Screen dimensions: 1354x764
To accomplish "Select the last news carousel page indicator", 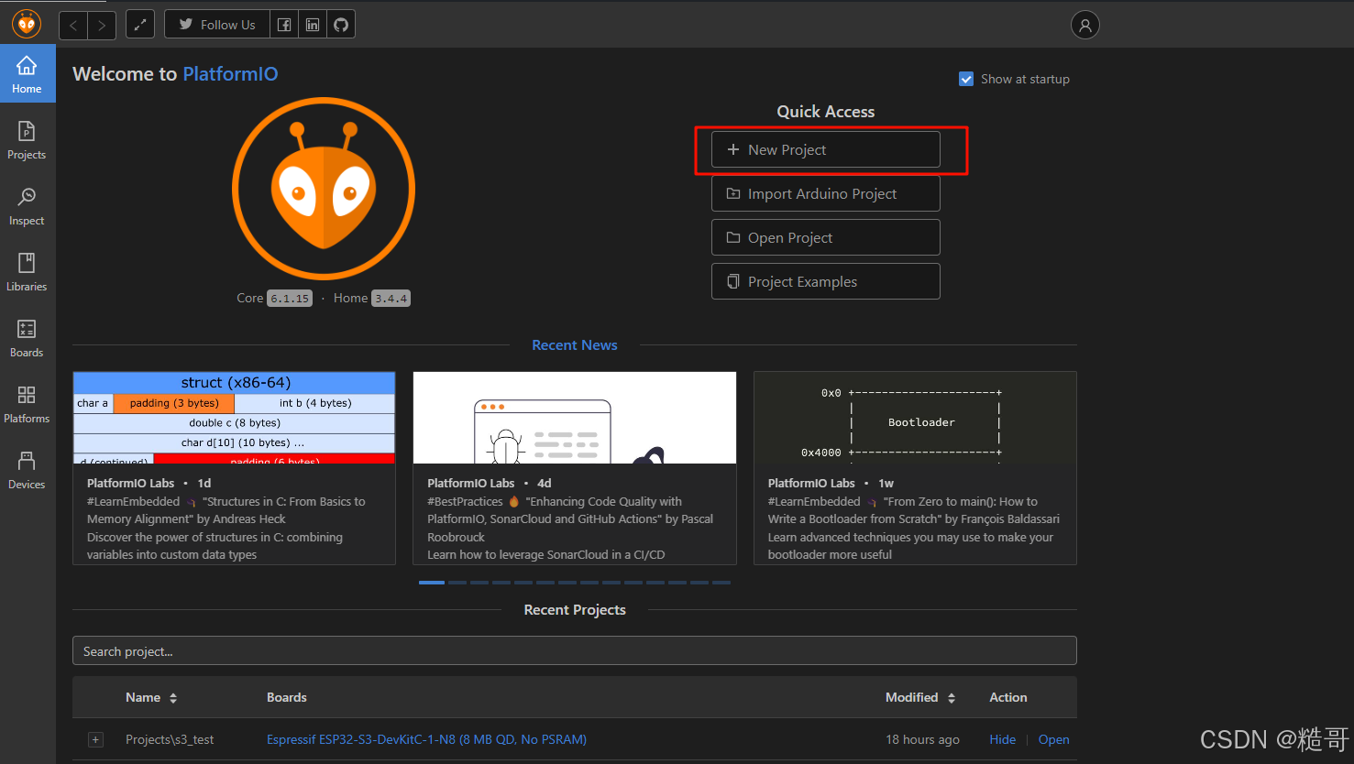I will coord(721,583).
